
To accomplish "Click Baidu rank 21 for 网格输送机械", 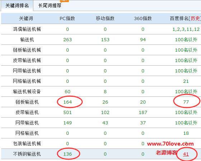I will [x=186, y=81].
